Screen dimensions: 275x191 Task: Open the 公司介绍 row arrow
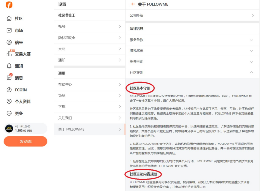tap(253, 15)
